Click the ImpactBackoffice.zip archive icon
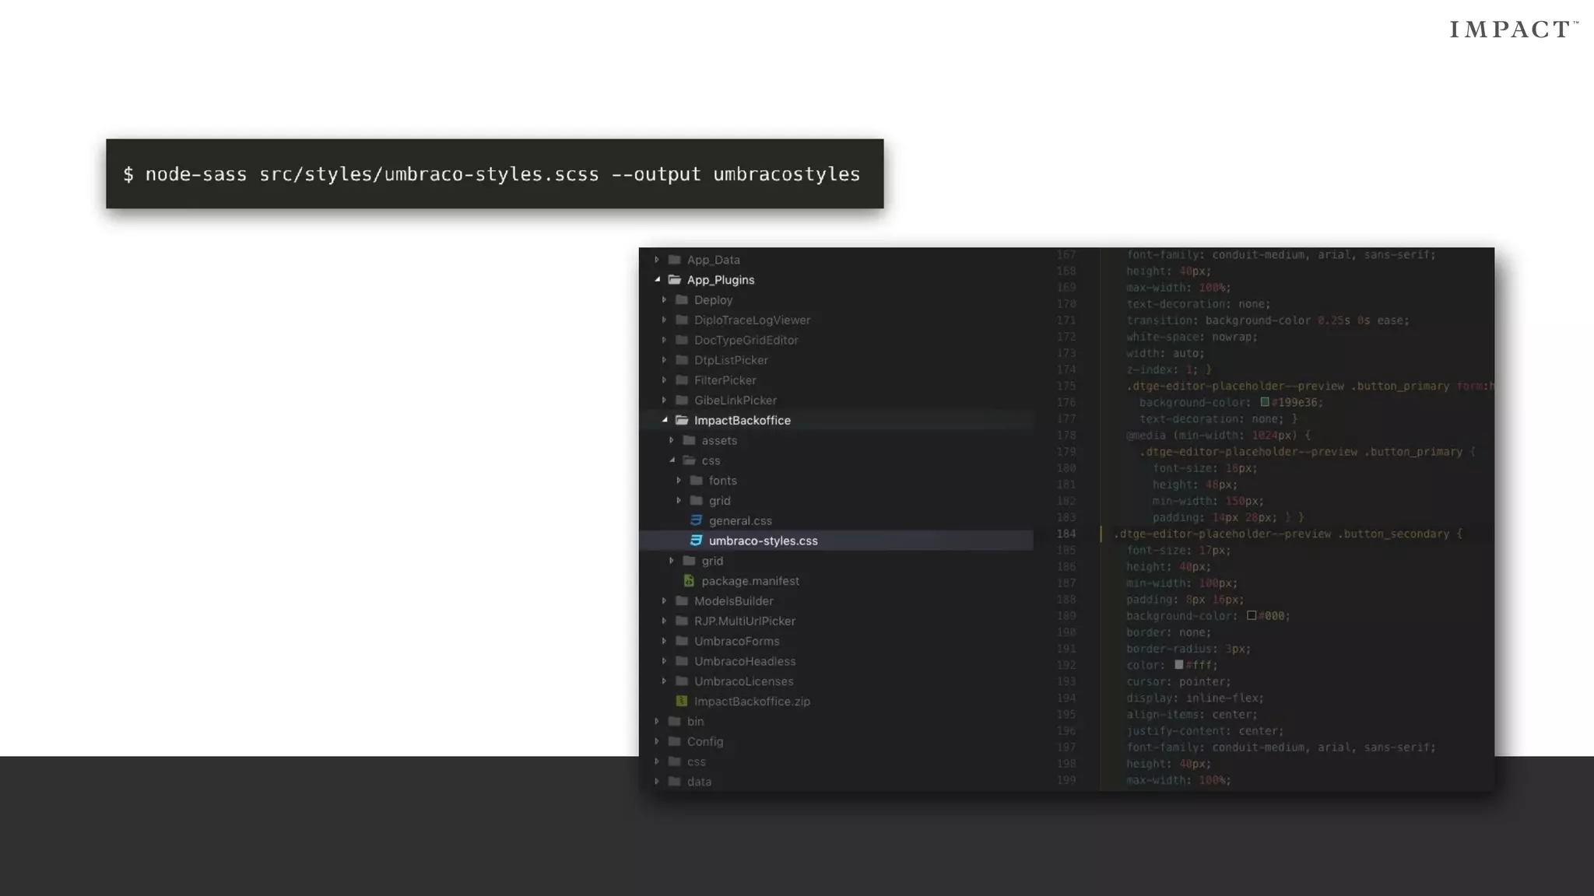1594x896 pixels. tap(682, 702)
